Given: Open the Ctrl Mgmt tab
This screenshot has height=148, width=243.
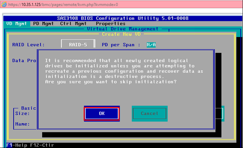Looking at the screenshot, I should (74, 24).
